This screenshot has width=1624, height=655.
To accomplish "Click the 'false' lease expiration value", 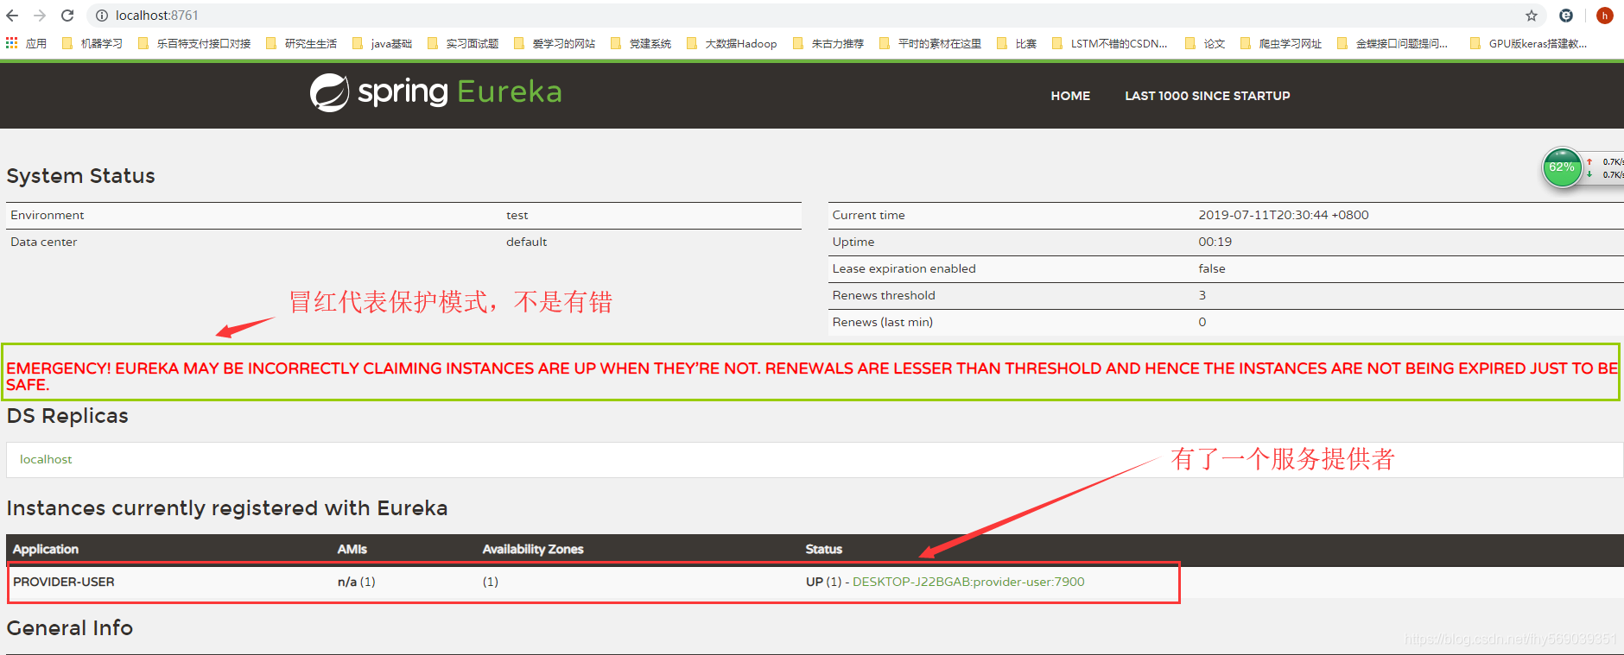I will (1211, 269).
